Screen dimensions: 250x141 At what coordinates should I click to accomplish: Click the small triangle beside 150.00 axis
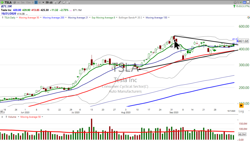pos(238,104)
